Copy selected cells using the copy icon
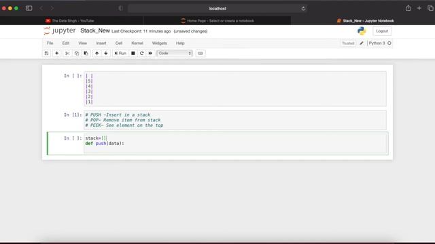435x244 pixels. [x=77, y=53]
